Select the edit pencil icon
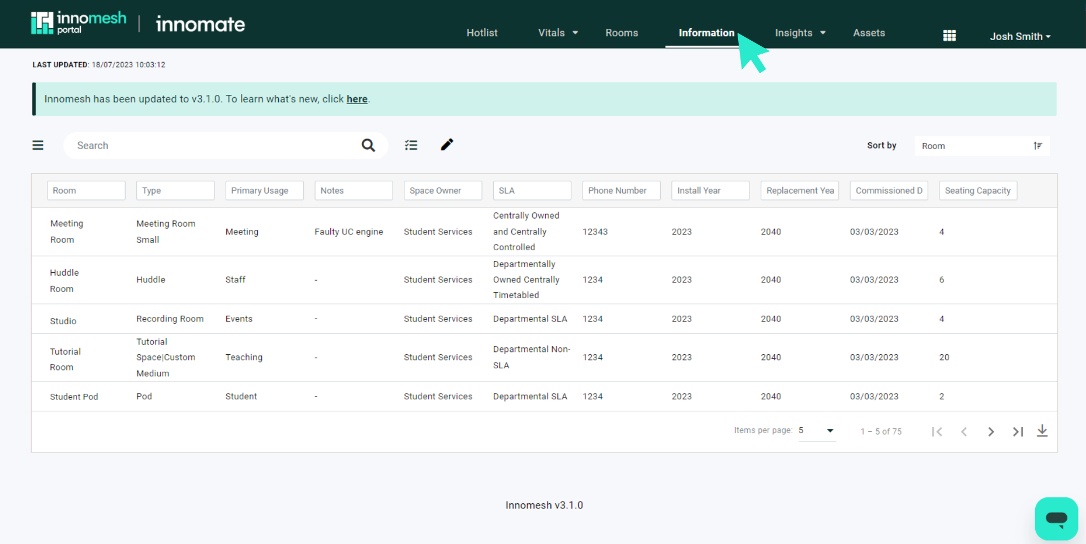 (x=446, y=145)
